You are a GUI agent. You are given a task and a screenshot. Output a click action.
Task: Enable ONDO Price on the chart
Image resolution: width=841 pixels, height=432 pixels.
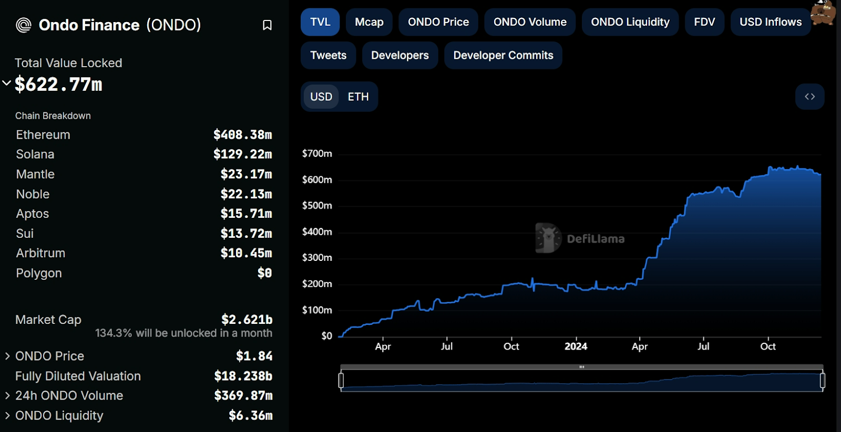point(438,22)
